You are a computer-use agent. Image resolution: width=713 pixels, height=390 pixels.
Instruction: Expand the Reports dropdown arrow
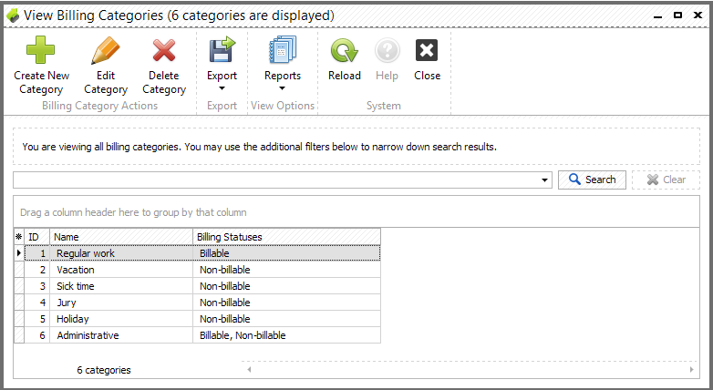[x=282, y=88]
